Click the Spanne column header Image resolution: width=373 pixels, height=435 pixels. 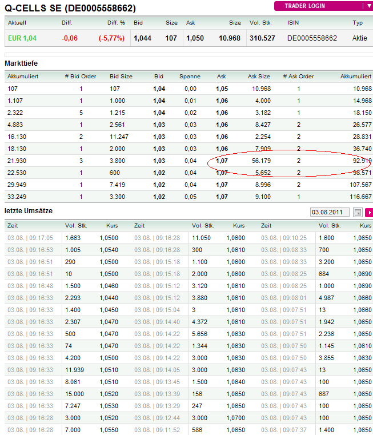190,76
